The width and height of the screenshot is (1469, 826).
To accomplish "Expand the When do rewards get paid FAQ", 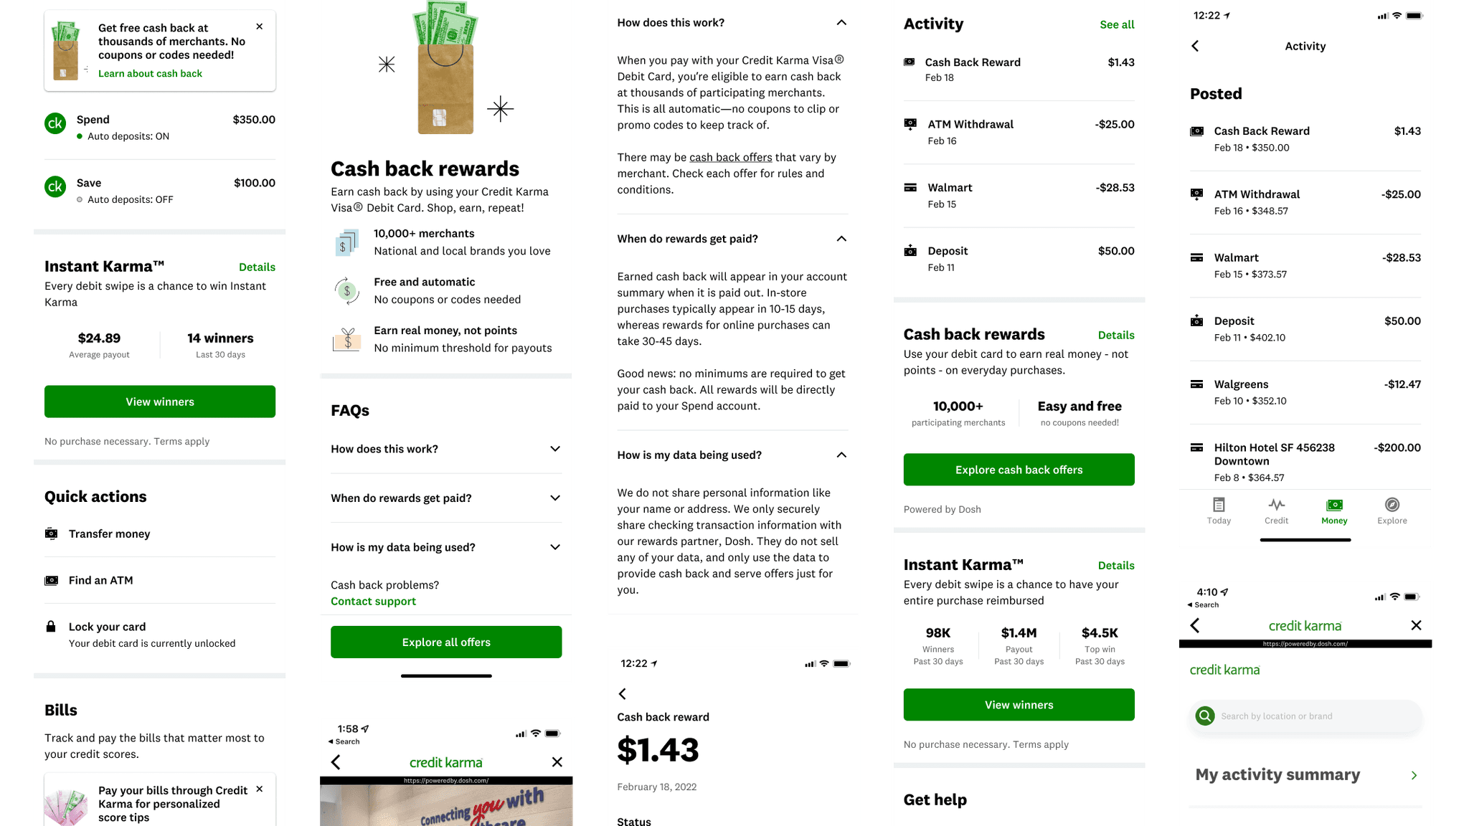I will (x=446, y=497).
